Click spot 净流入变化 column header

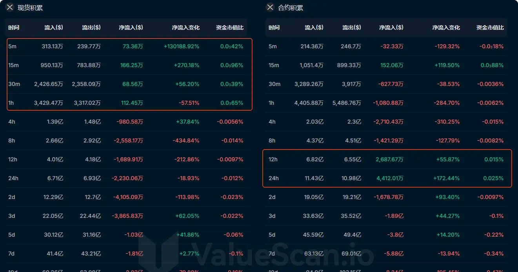pyautogui.click(x=186, y=27)
